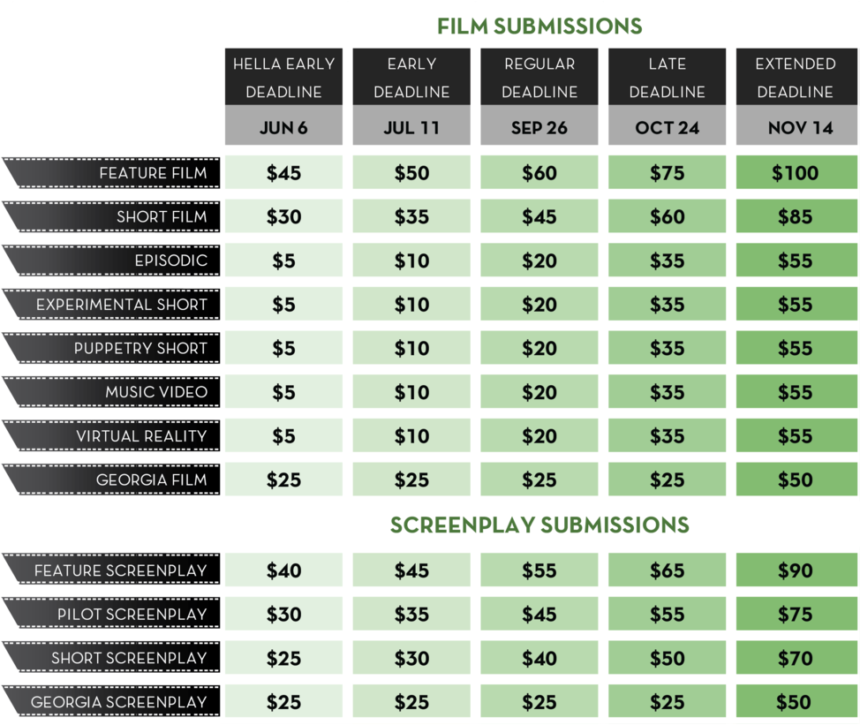860x725 pixels.
Task: Click the Music Video row label
Action: pos(111,391)
